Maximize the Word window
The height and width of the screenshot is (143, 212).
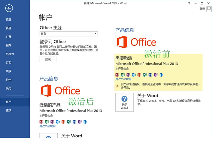pos(202,3)
